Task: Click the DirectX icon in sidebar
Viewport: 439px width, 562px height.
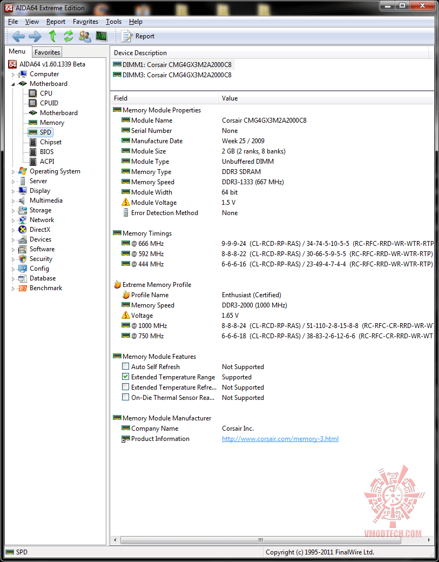Action: pyautogui.click(x=23, y=230)
